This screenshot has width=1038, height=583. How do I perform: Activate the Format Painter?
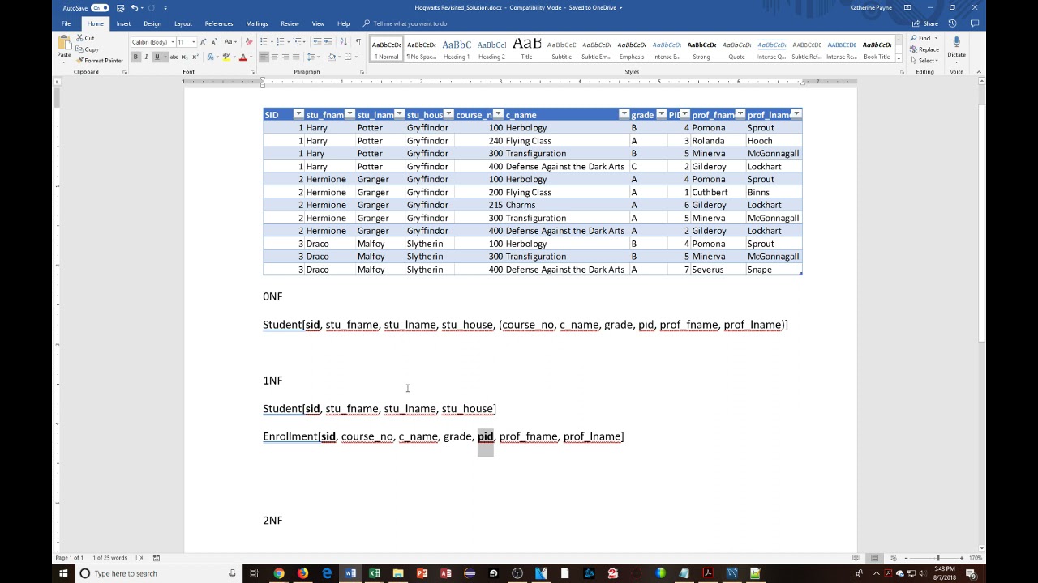(x=99, y=61)
